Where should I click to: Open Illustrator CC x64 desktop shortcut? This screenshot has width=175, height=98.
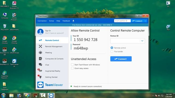pyautogui.click(x=5, y=51)
